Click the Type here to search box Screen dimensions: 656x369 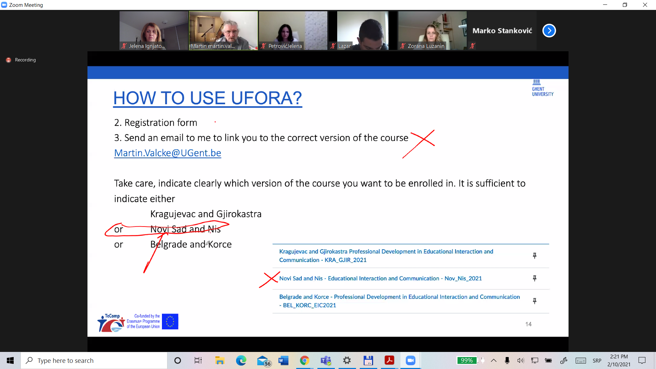click(x=94, y=360)
